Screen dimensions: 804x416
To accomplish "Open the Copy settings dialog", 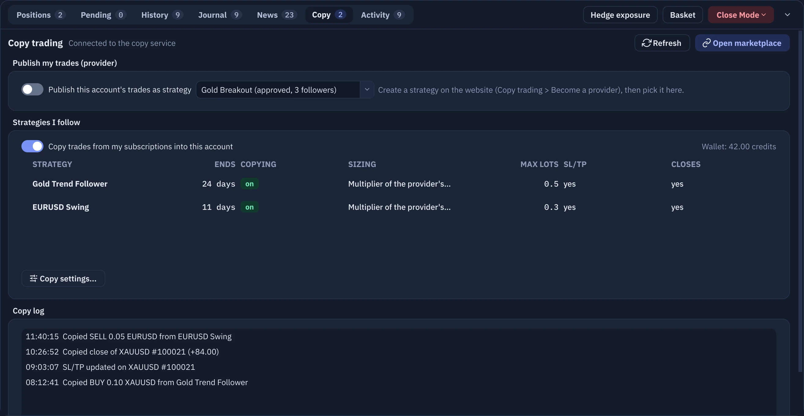I will pyautogui.click(x=63, y=278).
